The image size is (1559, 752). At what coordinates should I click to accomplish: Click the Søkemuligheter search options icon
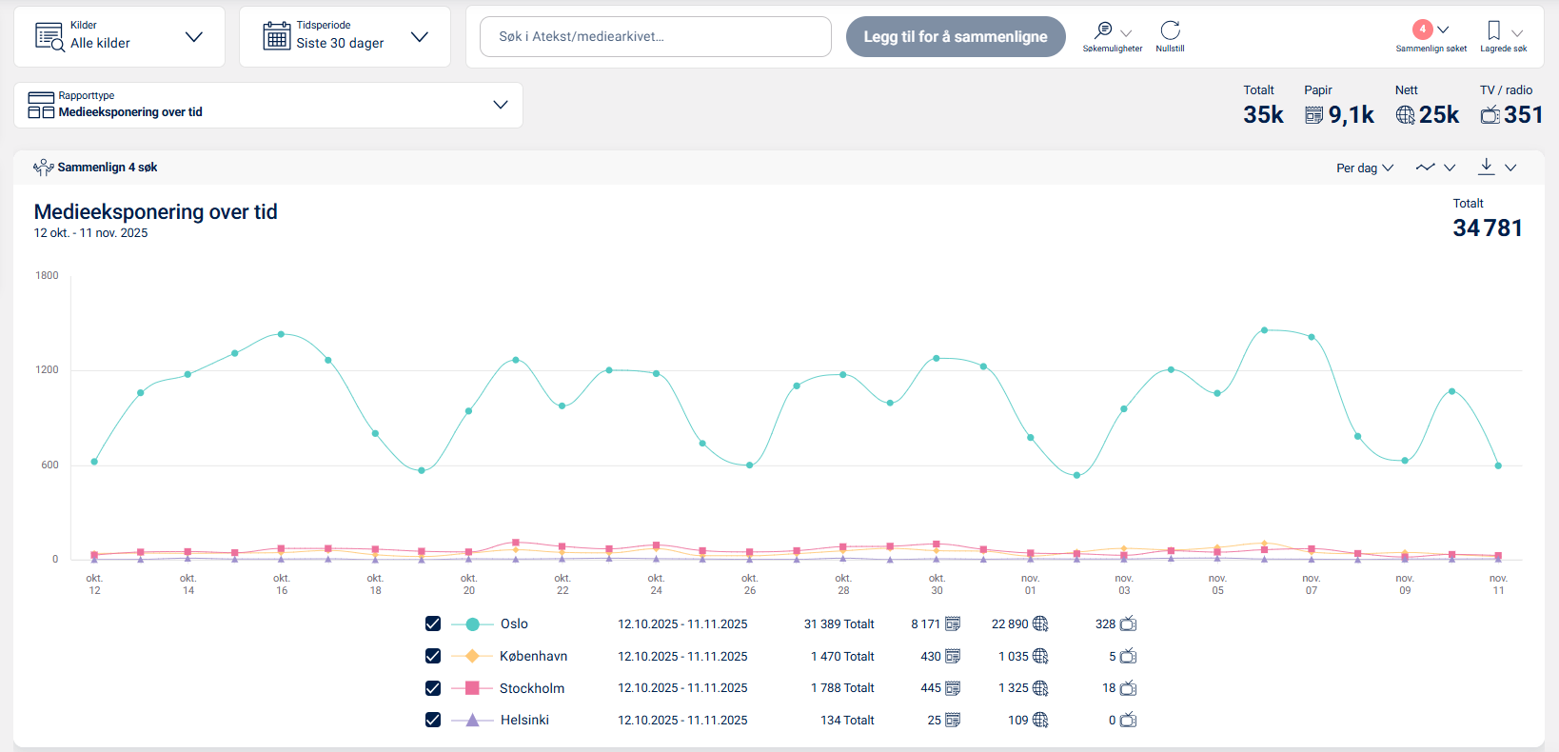(1104, 31)
